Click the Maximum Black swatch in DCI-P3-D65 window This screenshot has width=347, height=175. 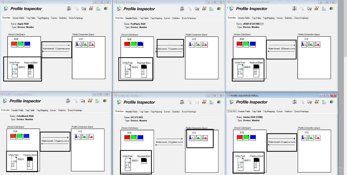pyautogui.click(x=144, y=161)
